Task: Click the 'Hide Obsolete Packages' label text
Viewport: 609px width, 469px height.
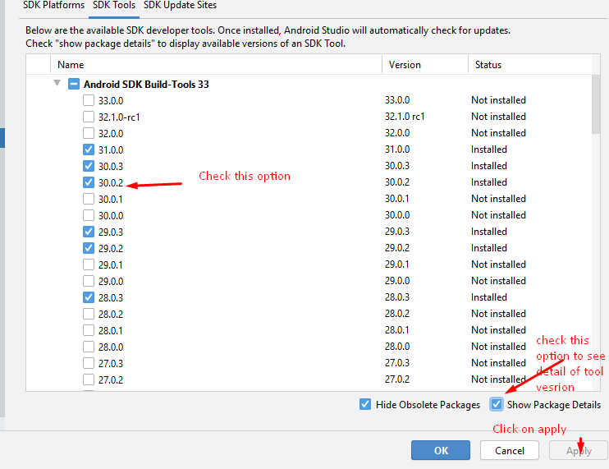Action: [x=428, y=405]
